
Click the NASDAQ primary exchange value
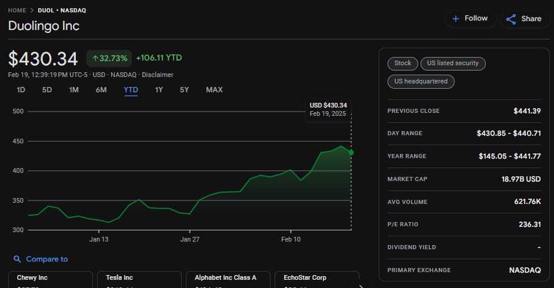coord(525,270)
